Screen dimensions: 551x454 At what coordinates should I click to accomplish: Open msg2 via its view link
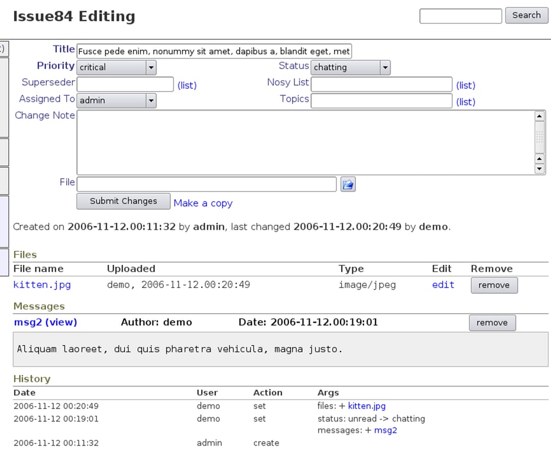point(62,322)
